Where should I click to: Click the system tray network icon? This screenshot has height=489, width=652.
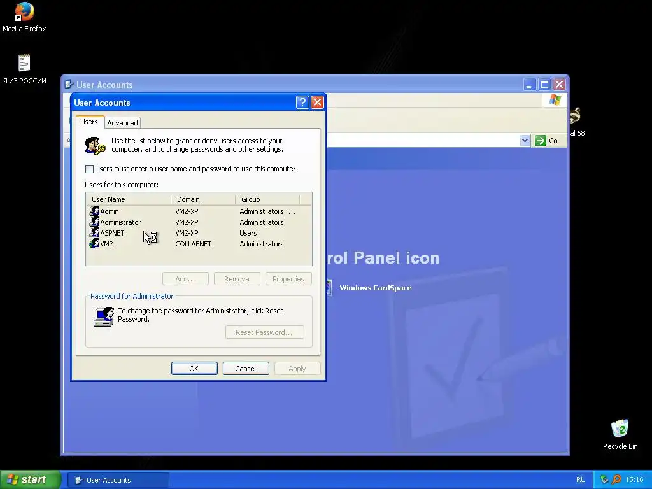tap(604, 479)
